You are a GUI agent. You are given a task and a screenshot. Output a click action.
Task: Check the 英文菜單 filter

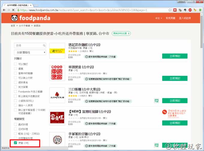(x=16, y=87)
